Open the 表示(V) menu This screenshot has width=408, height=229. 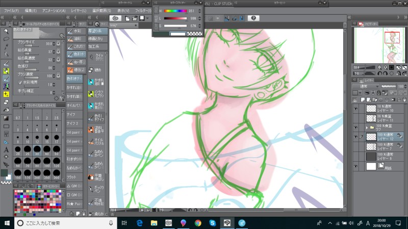point(123,11)
